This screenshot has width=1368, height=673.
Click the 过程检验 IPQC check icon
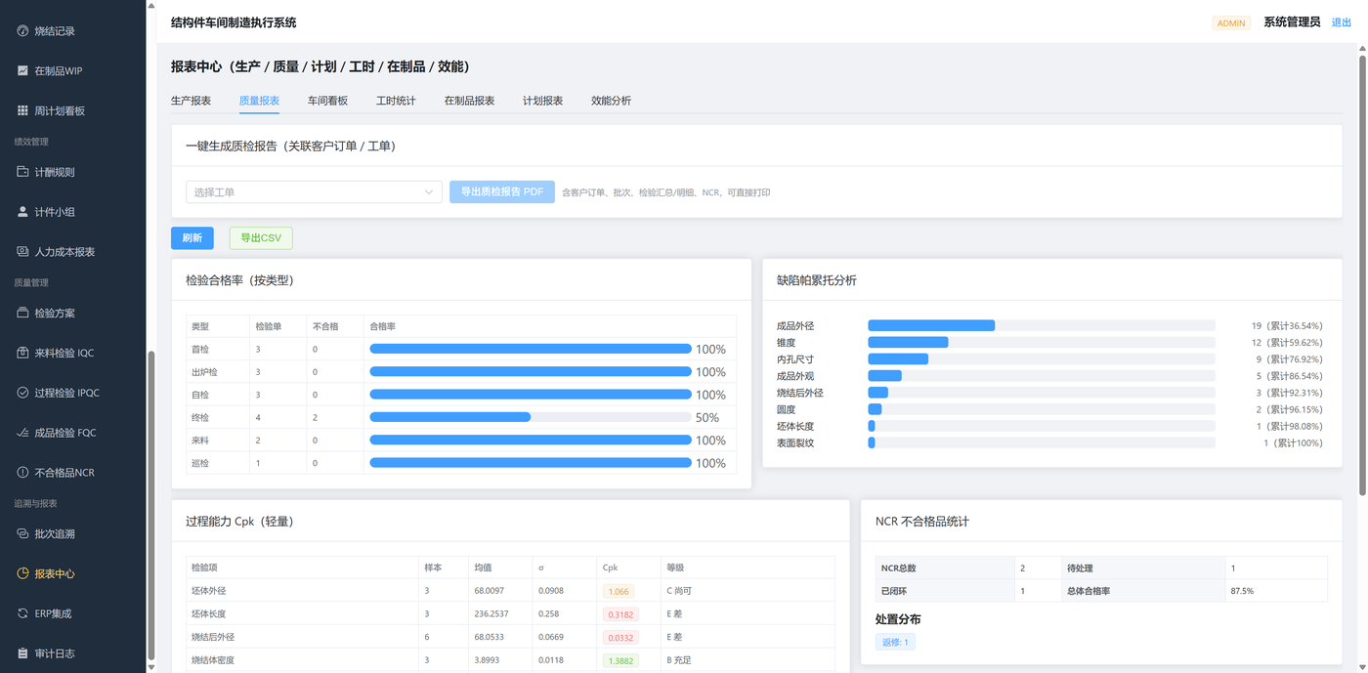[22, 393]
